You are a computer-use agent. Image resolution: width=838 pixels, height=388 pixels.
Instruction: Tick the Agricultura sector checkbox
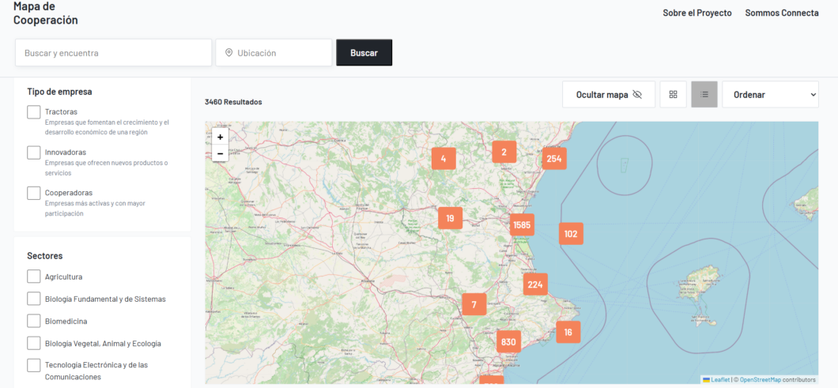[34, 277]
